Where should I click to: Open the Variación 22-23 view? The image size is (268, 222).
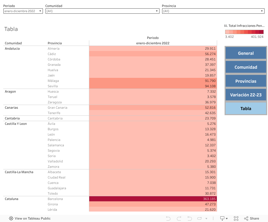coord(246,95)
